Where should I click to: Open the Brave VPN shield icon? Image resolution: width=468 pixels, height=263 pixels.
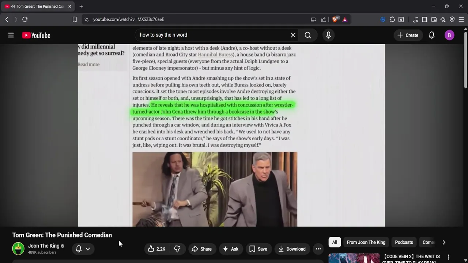pyautogui.click(x=452, y=19)
